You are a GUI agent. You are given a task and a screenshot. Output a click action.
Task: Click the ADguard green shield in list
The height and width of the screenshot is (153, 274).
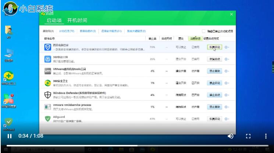(x=48, y=119)
